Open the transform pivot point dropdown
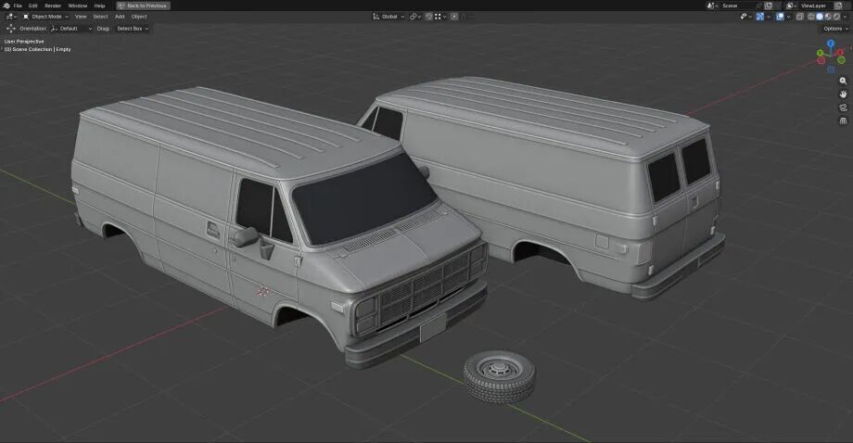The image size is (853, 443). [x=415, y=17]
